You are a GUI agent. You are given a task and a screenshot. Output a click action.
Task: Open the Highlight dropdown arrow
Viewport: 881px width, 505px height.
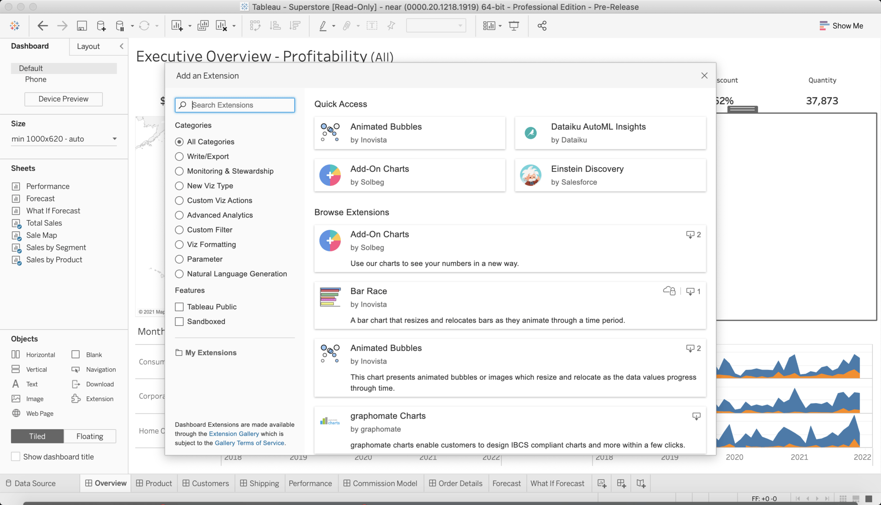point(333,26)
